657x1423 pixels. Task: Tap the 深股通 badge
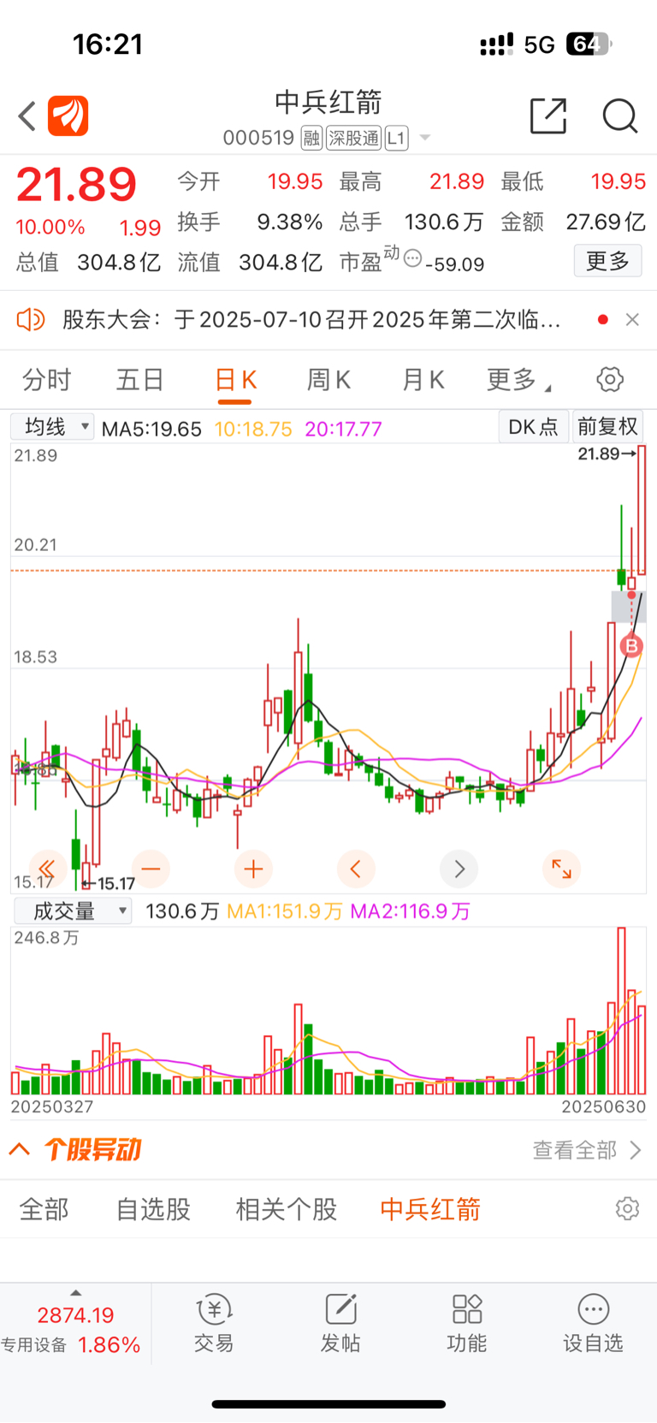353,138
